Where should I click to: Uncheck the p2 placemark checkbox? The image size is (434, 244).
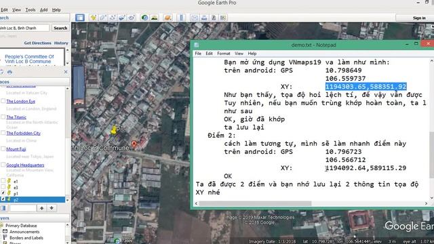tap(3, 199)
